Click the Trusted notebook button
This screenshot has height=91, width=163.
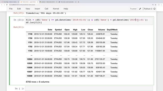pyautogui.click(x=133, y=9)
